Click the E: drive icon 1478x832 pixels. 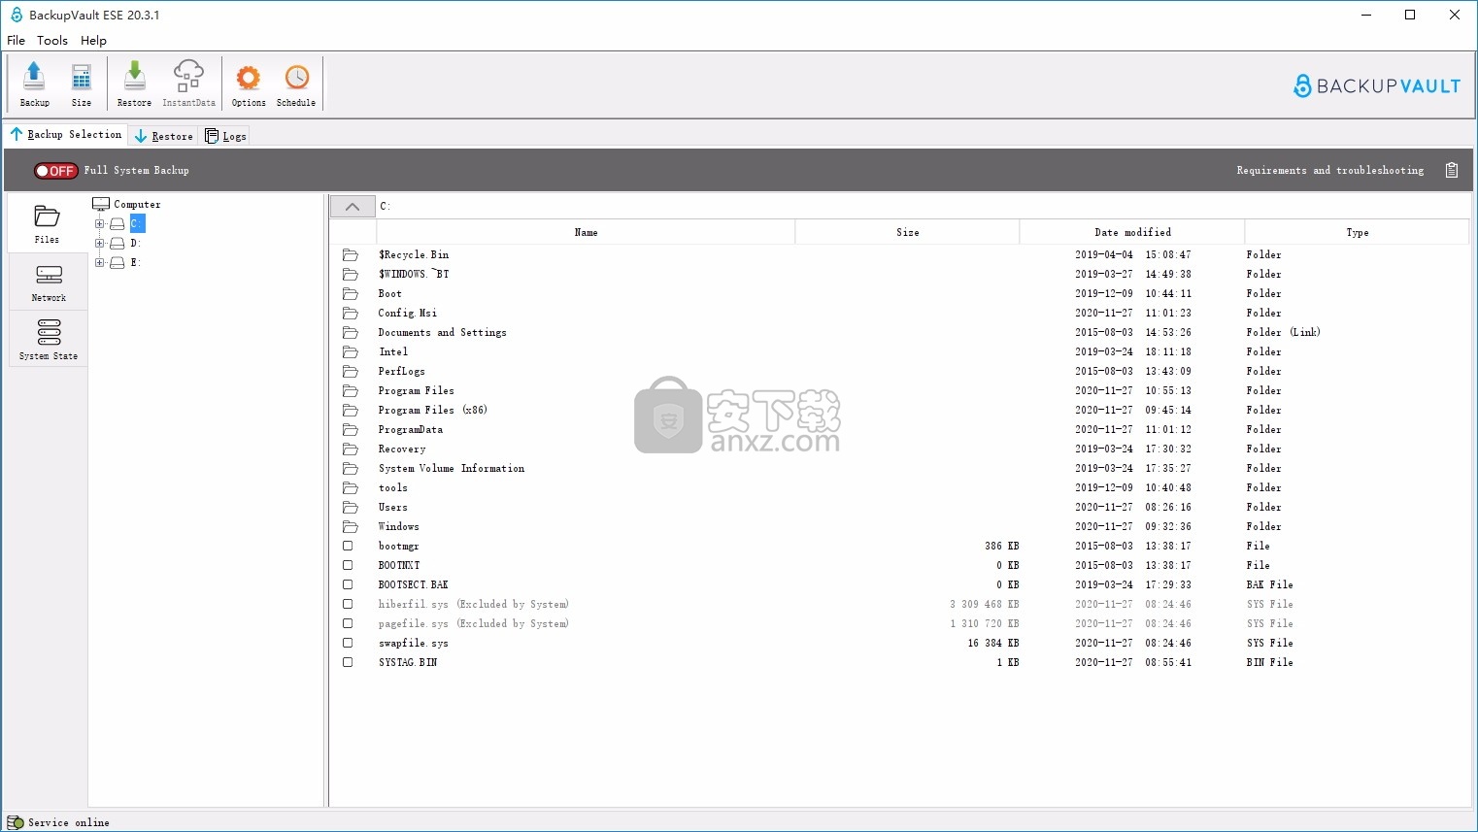pyautogui.click(x=118, y=263)
